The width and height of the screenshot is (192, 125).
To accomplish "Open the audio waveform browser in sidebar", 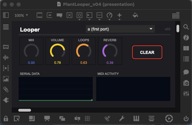I will 6,57.
